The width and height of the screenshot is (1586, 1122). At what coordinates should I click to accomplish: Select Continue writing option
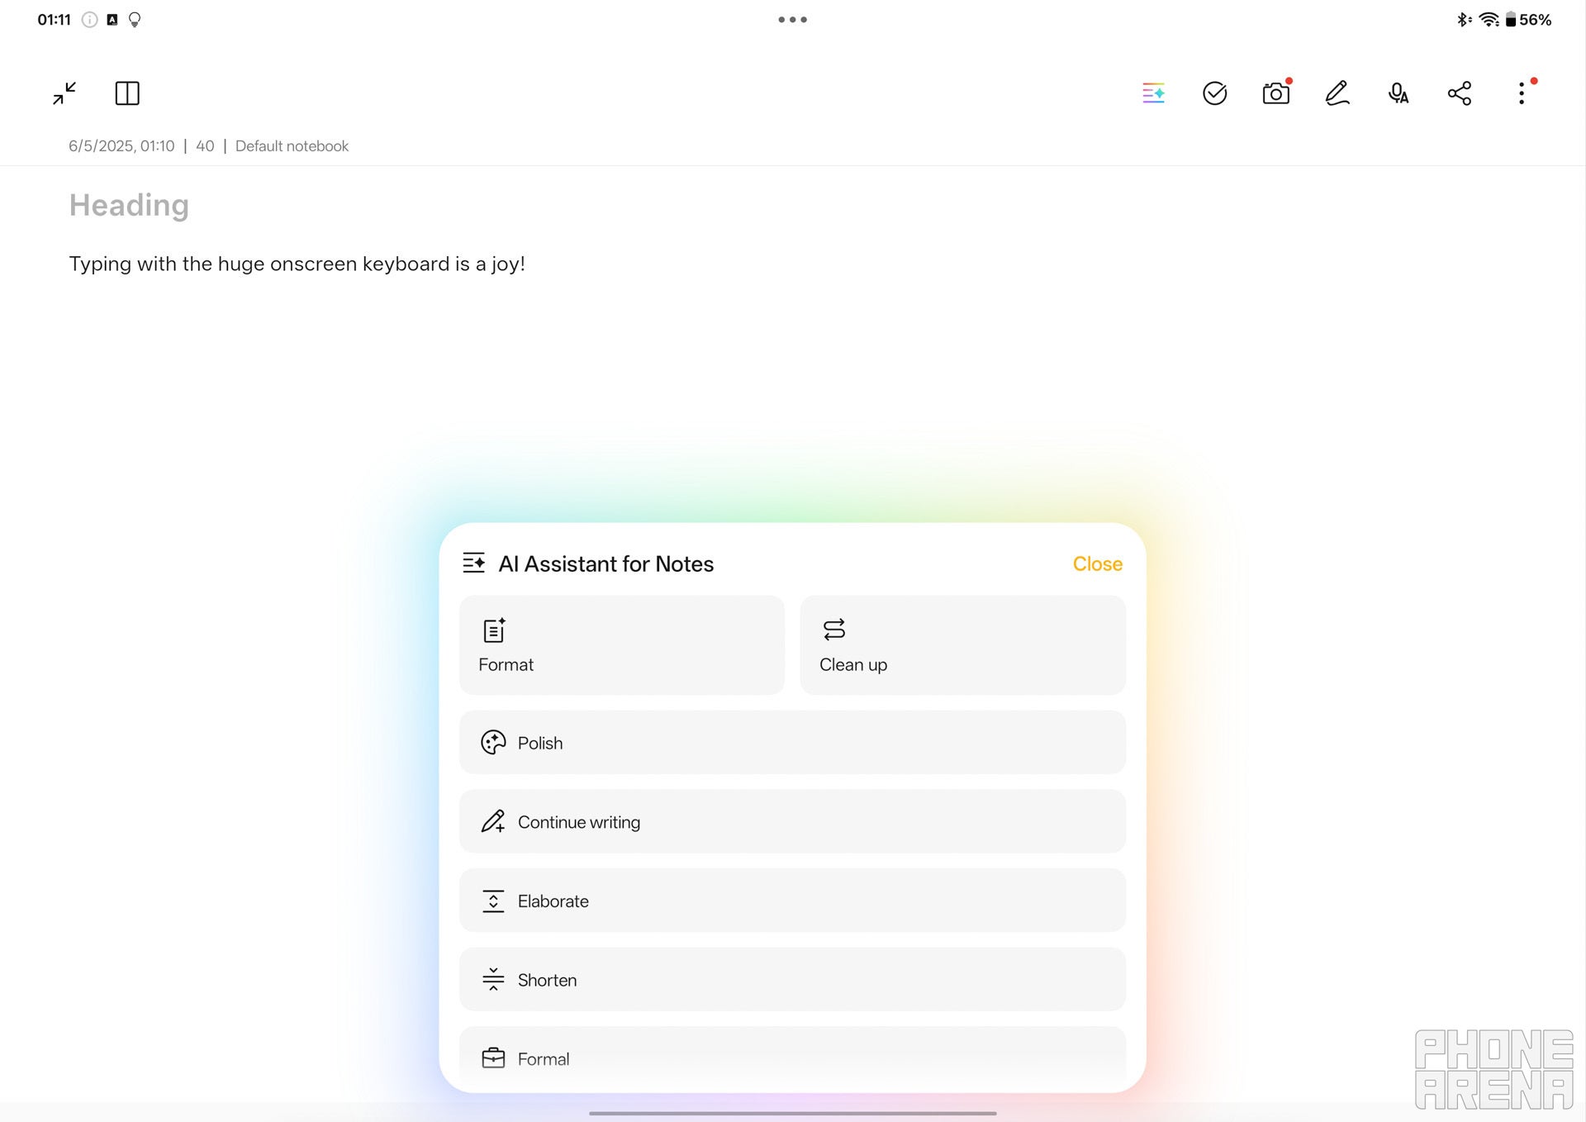791,822
